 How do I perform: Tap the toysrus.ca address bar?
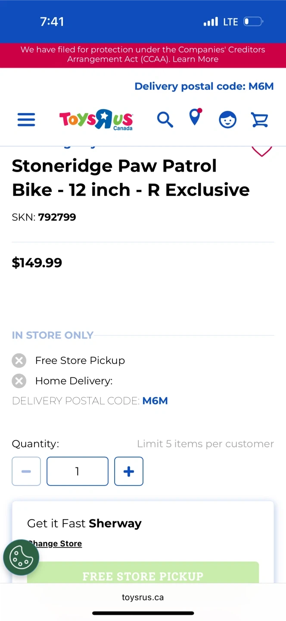pos(143,598)
